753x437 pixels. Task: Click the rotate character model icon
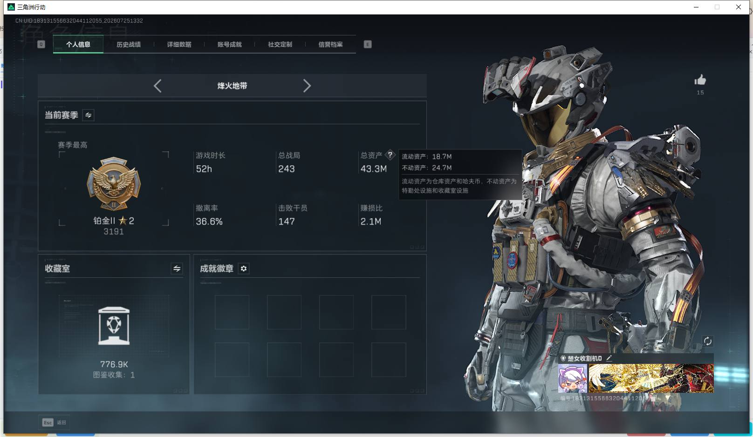click(x=707, y=341)
